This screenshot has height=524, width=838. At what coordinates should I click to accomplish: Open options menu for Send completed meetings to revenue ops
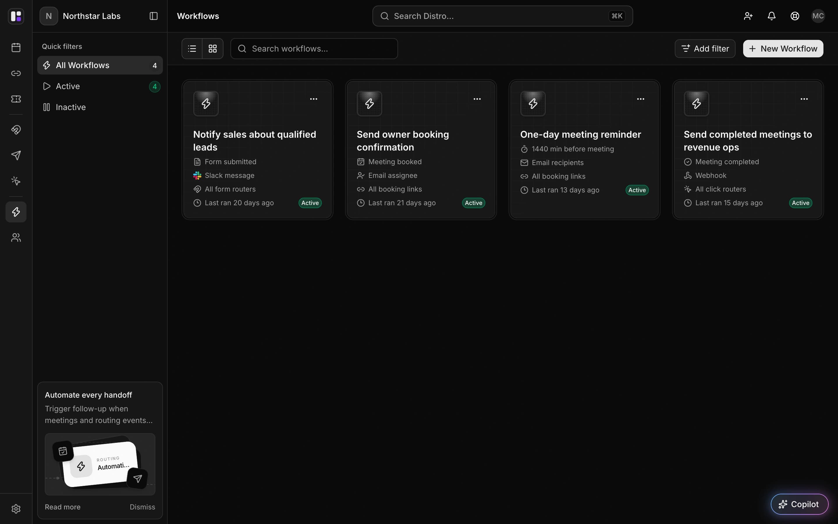coord(804,99)
